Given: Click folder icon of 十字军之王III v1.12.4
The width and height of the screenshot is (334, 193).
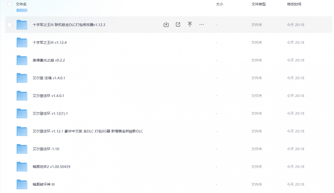Looking at the screenshot, I should pos(22,42).
